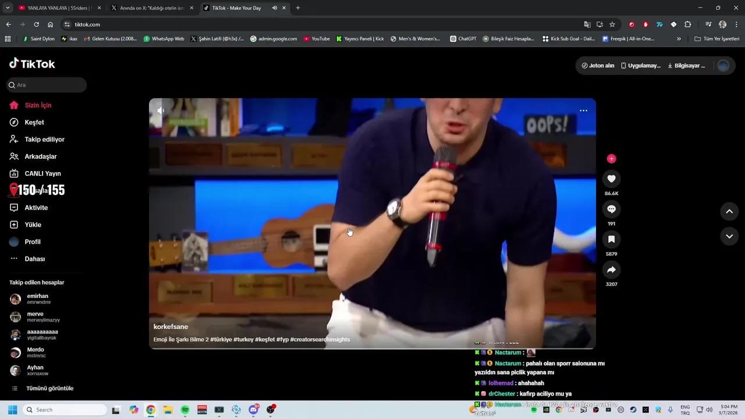The height and width of the screenshot is (419, 745).
Task: Click the taskbar Search box
Action: click(x=64, y=410)
